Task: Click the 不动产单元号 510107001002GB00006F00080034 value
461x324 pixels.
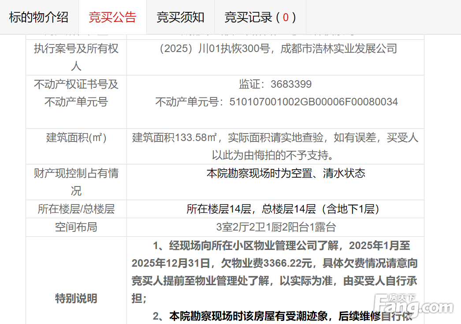Action: coord(276,102)
